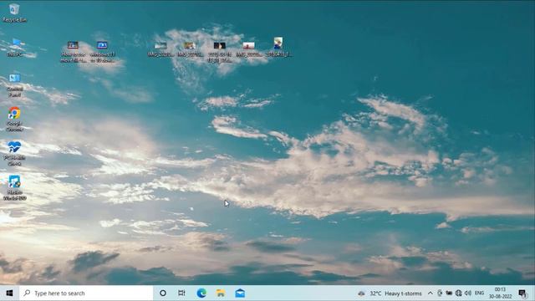
Task: Open network settings via the globe tray icon
Action: pyautogui.click(x=459, y=293)
